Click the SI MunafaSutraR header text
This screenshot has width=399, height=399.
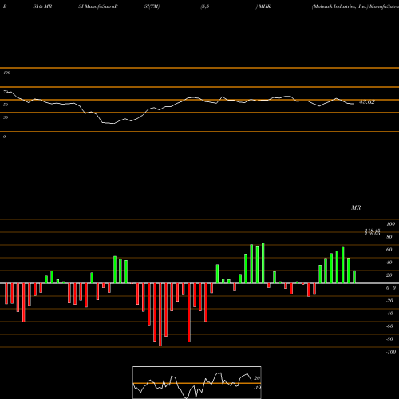(x=98, y=6)
